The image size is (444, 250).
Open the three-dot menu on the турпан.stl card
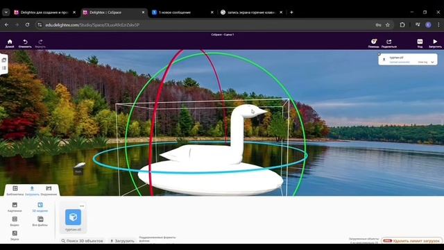click(x=82, y=206)
